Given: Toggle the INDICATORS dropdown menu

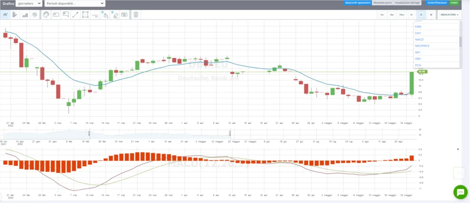Looking at the screenshot, I should point(450,15).
